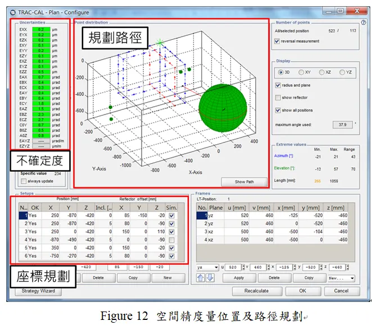372x330 pixels.
Task: Click the Incl. column header in Setups
Action: point(103,208)
